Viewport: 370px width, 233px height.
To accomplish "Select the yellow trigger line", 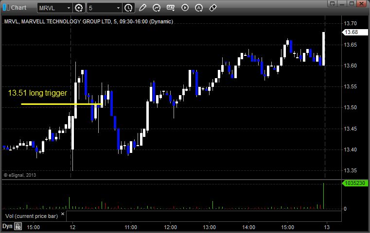I will [61, 104].
